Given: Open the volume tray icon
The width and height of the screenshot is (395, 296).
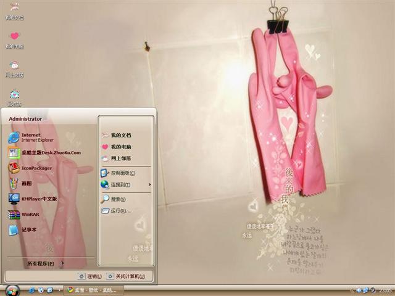Looking at the screenshot, I should (x=359, y=290).
